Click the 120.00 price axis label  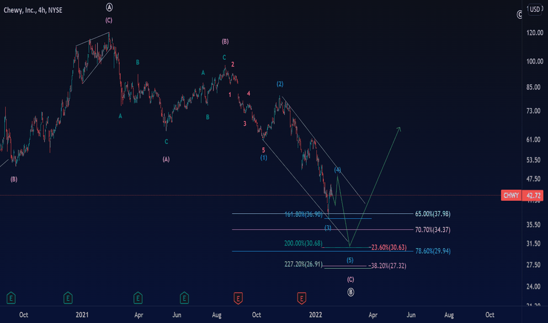pyautogui.click(x=534, y=33)
